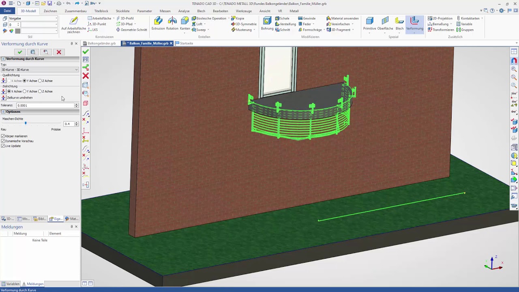The image size is (519, 292).
Task: Click Auf Arbeitsfläche zeichnen
Action: coord(74,25)
